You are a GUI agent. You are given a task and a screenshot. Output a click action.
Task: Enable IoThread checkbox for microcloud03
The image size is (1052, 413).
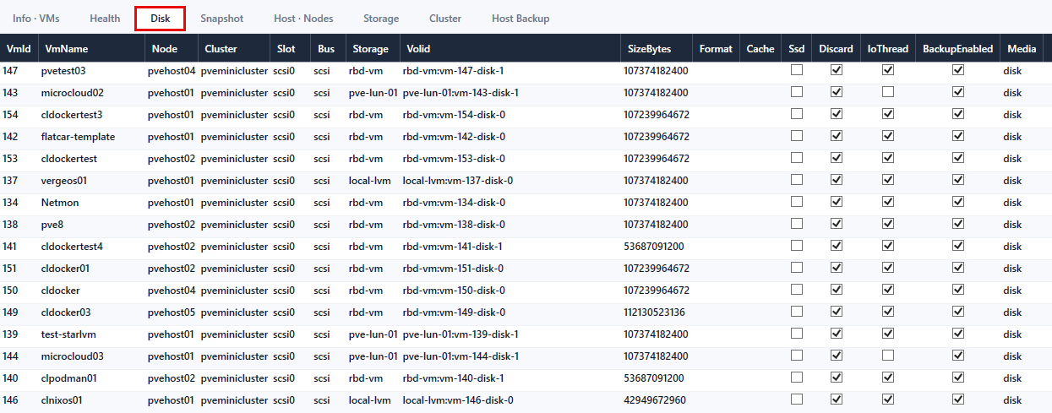(x=888, y=356)
